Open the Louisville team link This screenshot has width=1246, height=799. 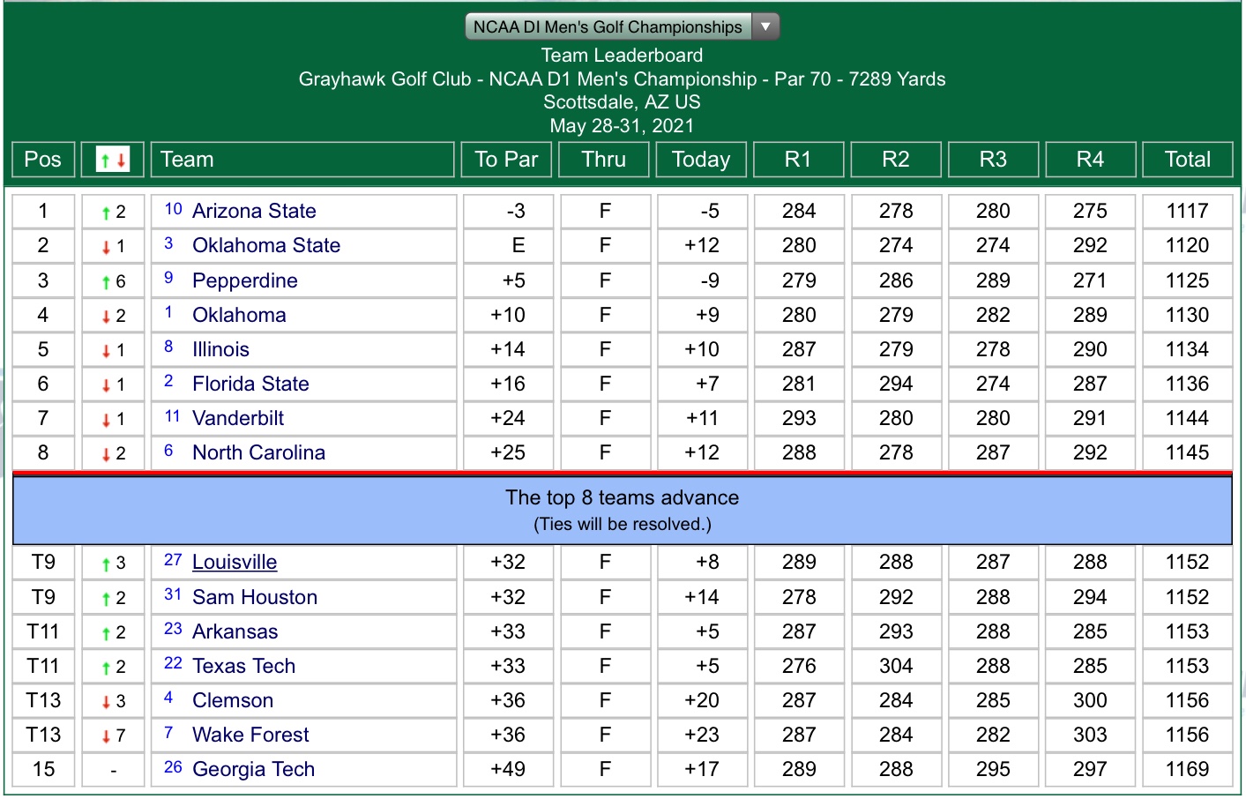tap(235, 563)
